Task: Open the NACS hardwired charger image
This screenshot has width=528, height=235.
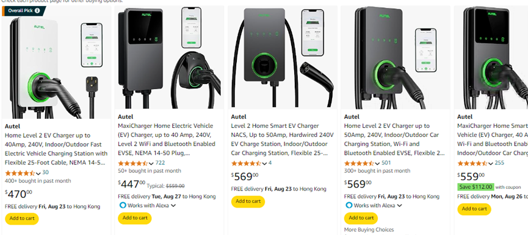Action: [282, 57]
